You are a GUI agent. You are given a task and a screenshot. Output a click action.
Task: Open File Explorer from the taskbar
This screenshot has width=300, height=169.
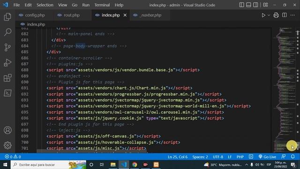pyautogui.click(x=113, y=165)
